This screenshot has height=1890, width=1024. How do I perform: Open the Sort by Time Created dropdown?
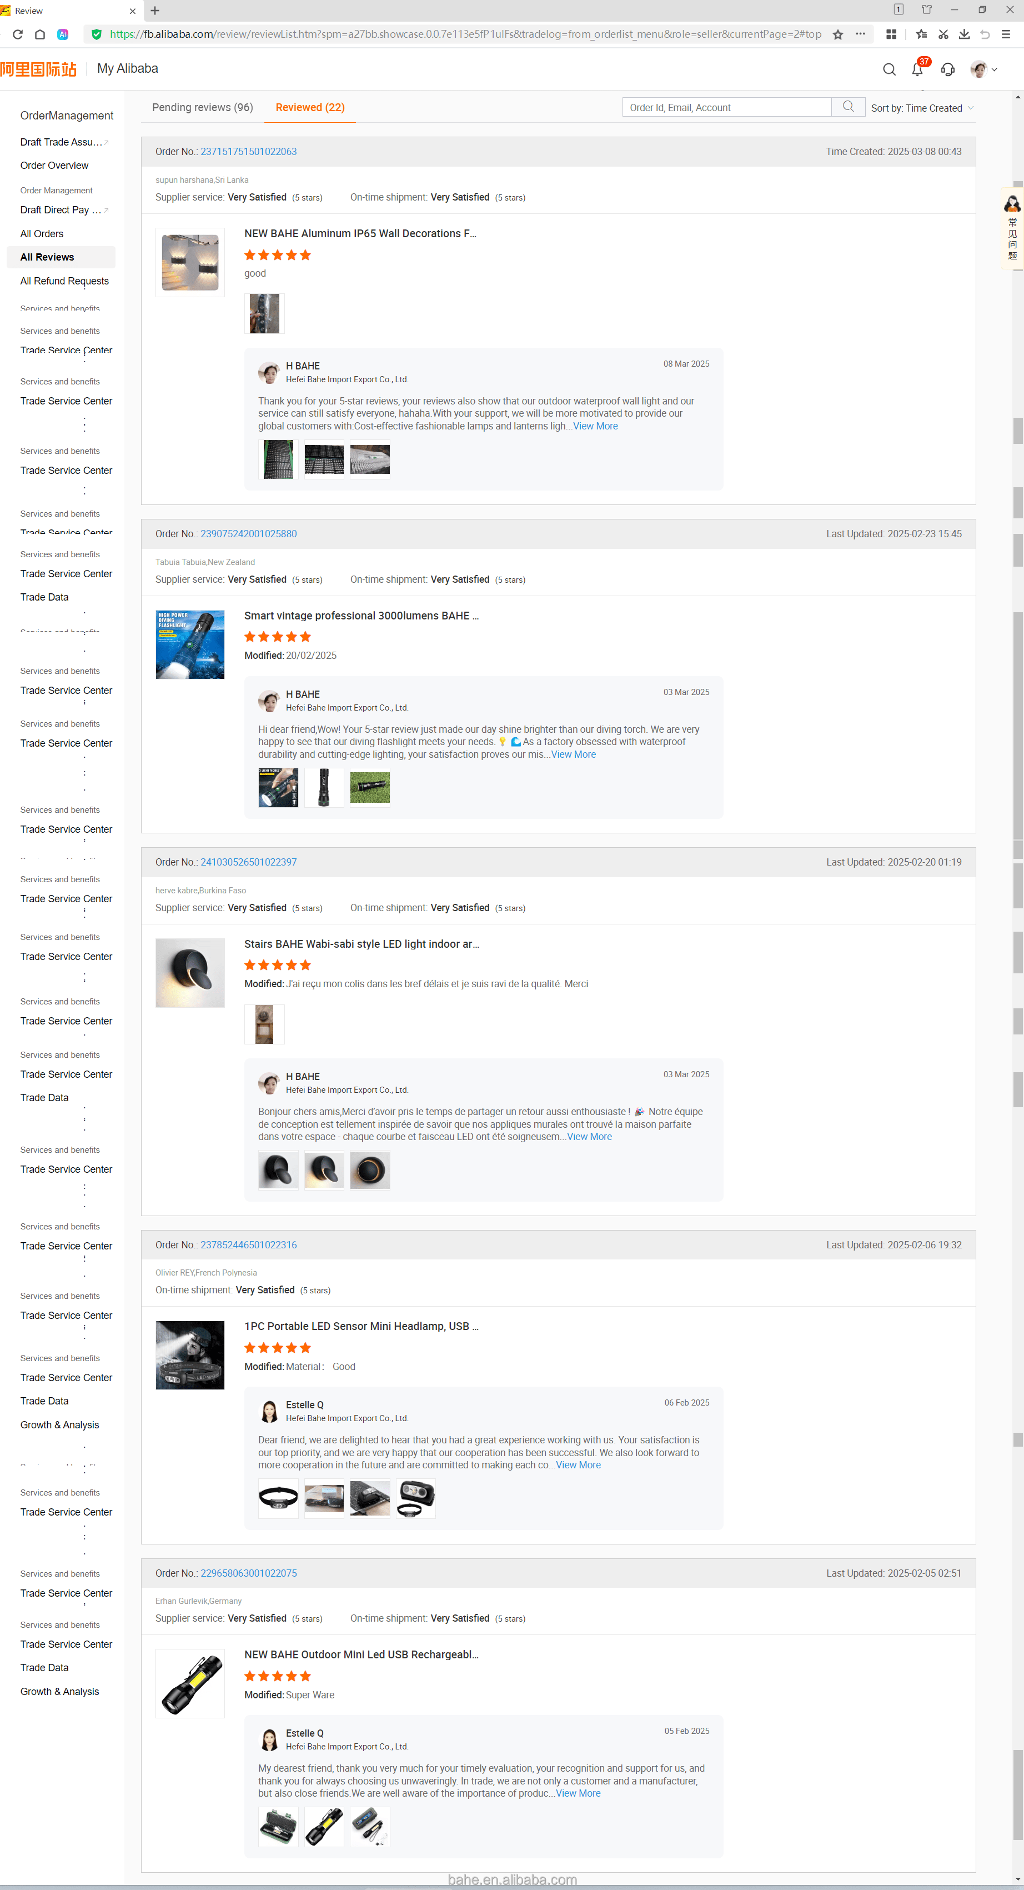click(x=922, y=108)
